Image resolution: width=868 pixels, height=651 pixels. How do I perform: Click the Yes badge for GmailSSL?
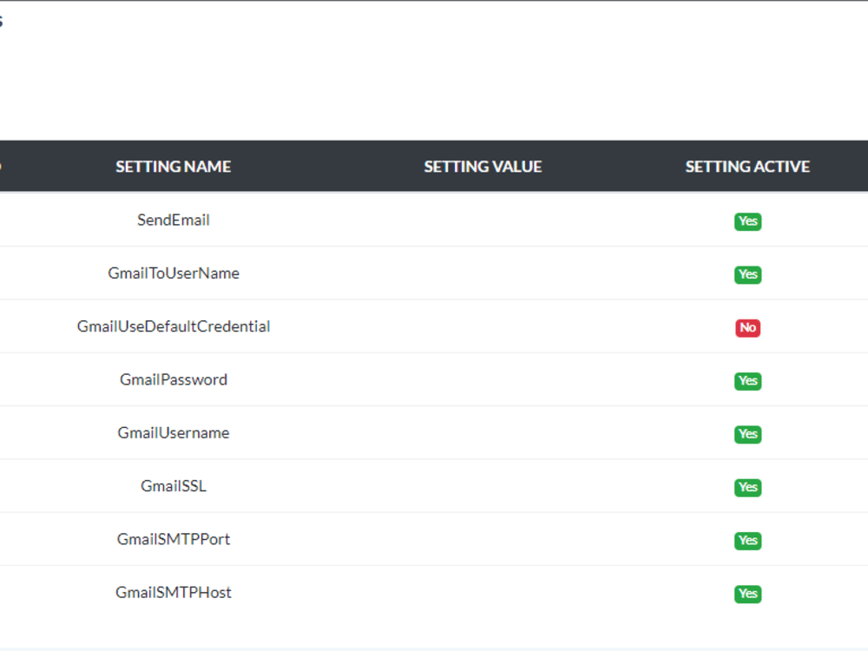[x=748, y=487]
